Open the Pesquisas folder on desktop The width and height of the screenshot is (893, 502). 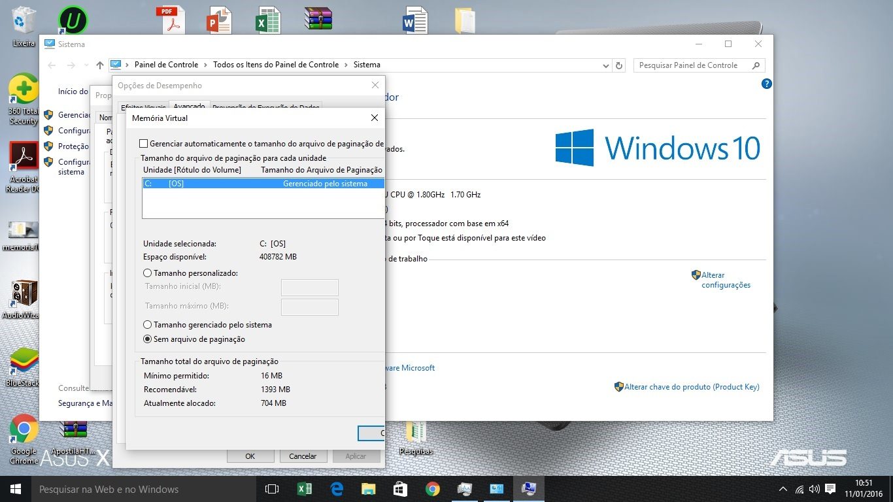pyautogui.click(x=416, y=437)
